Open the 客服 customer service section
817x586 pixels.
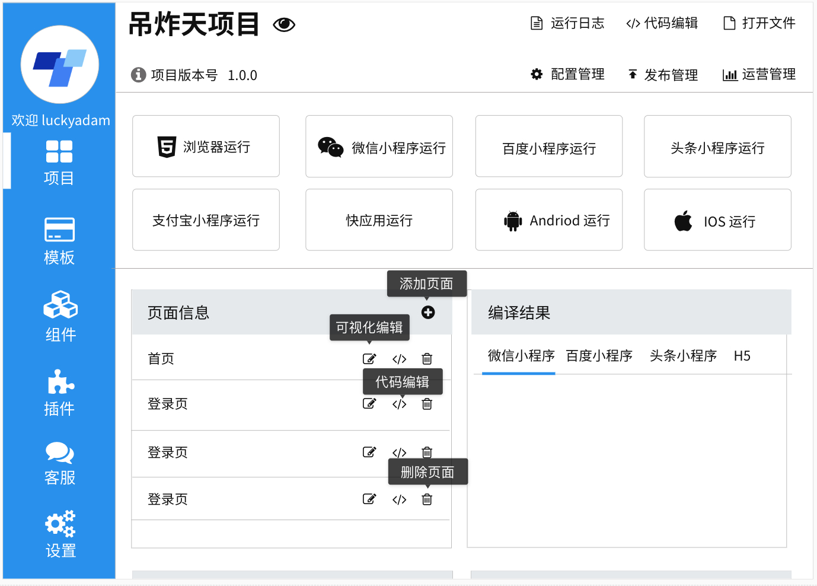pos(59,464)
